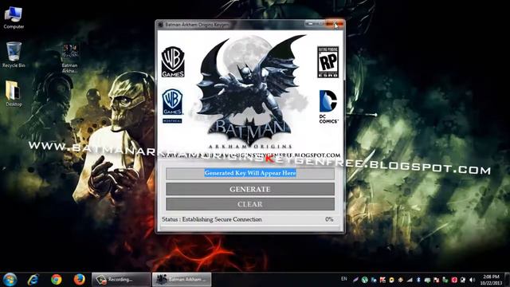
Task: Click the progress bar below the status text
Action: (x=249, y=227)
